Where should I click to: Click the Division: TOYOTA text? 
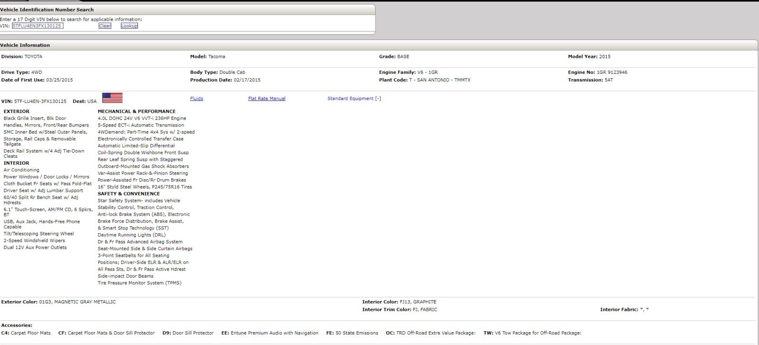22,56
